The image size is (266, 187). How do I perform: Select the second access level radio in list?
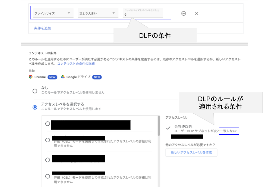tap(47, 140)
